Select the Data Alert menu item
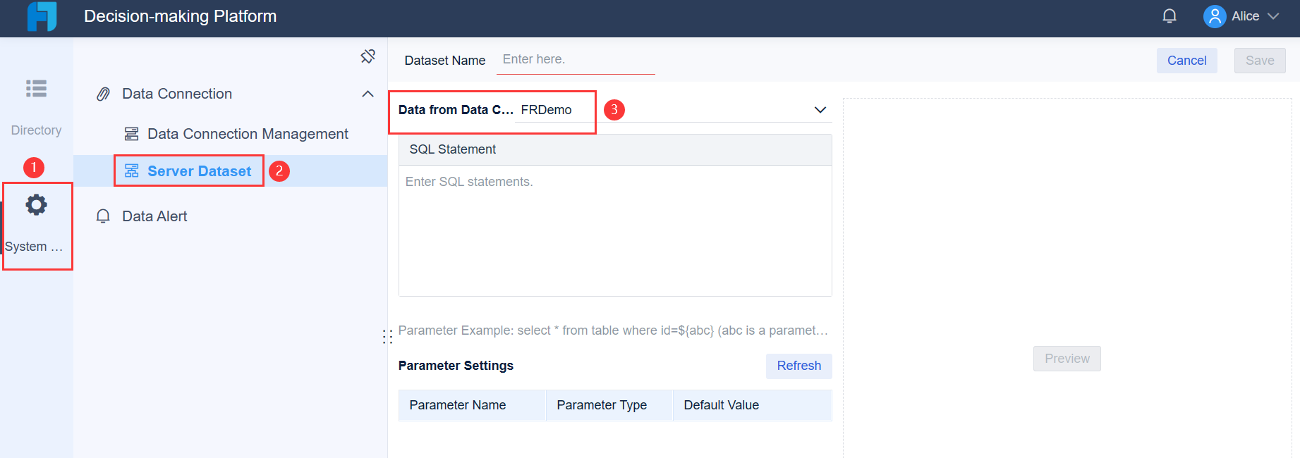This screenshot has width=1300, height=458. pyautogui.click(x=154, y=216)
